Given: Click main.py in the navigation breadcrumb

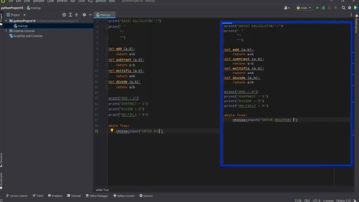Looking at the screenshot, I should click(34, 8).
